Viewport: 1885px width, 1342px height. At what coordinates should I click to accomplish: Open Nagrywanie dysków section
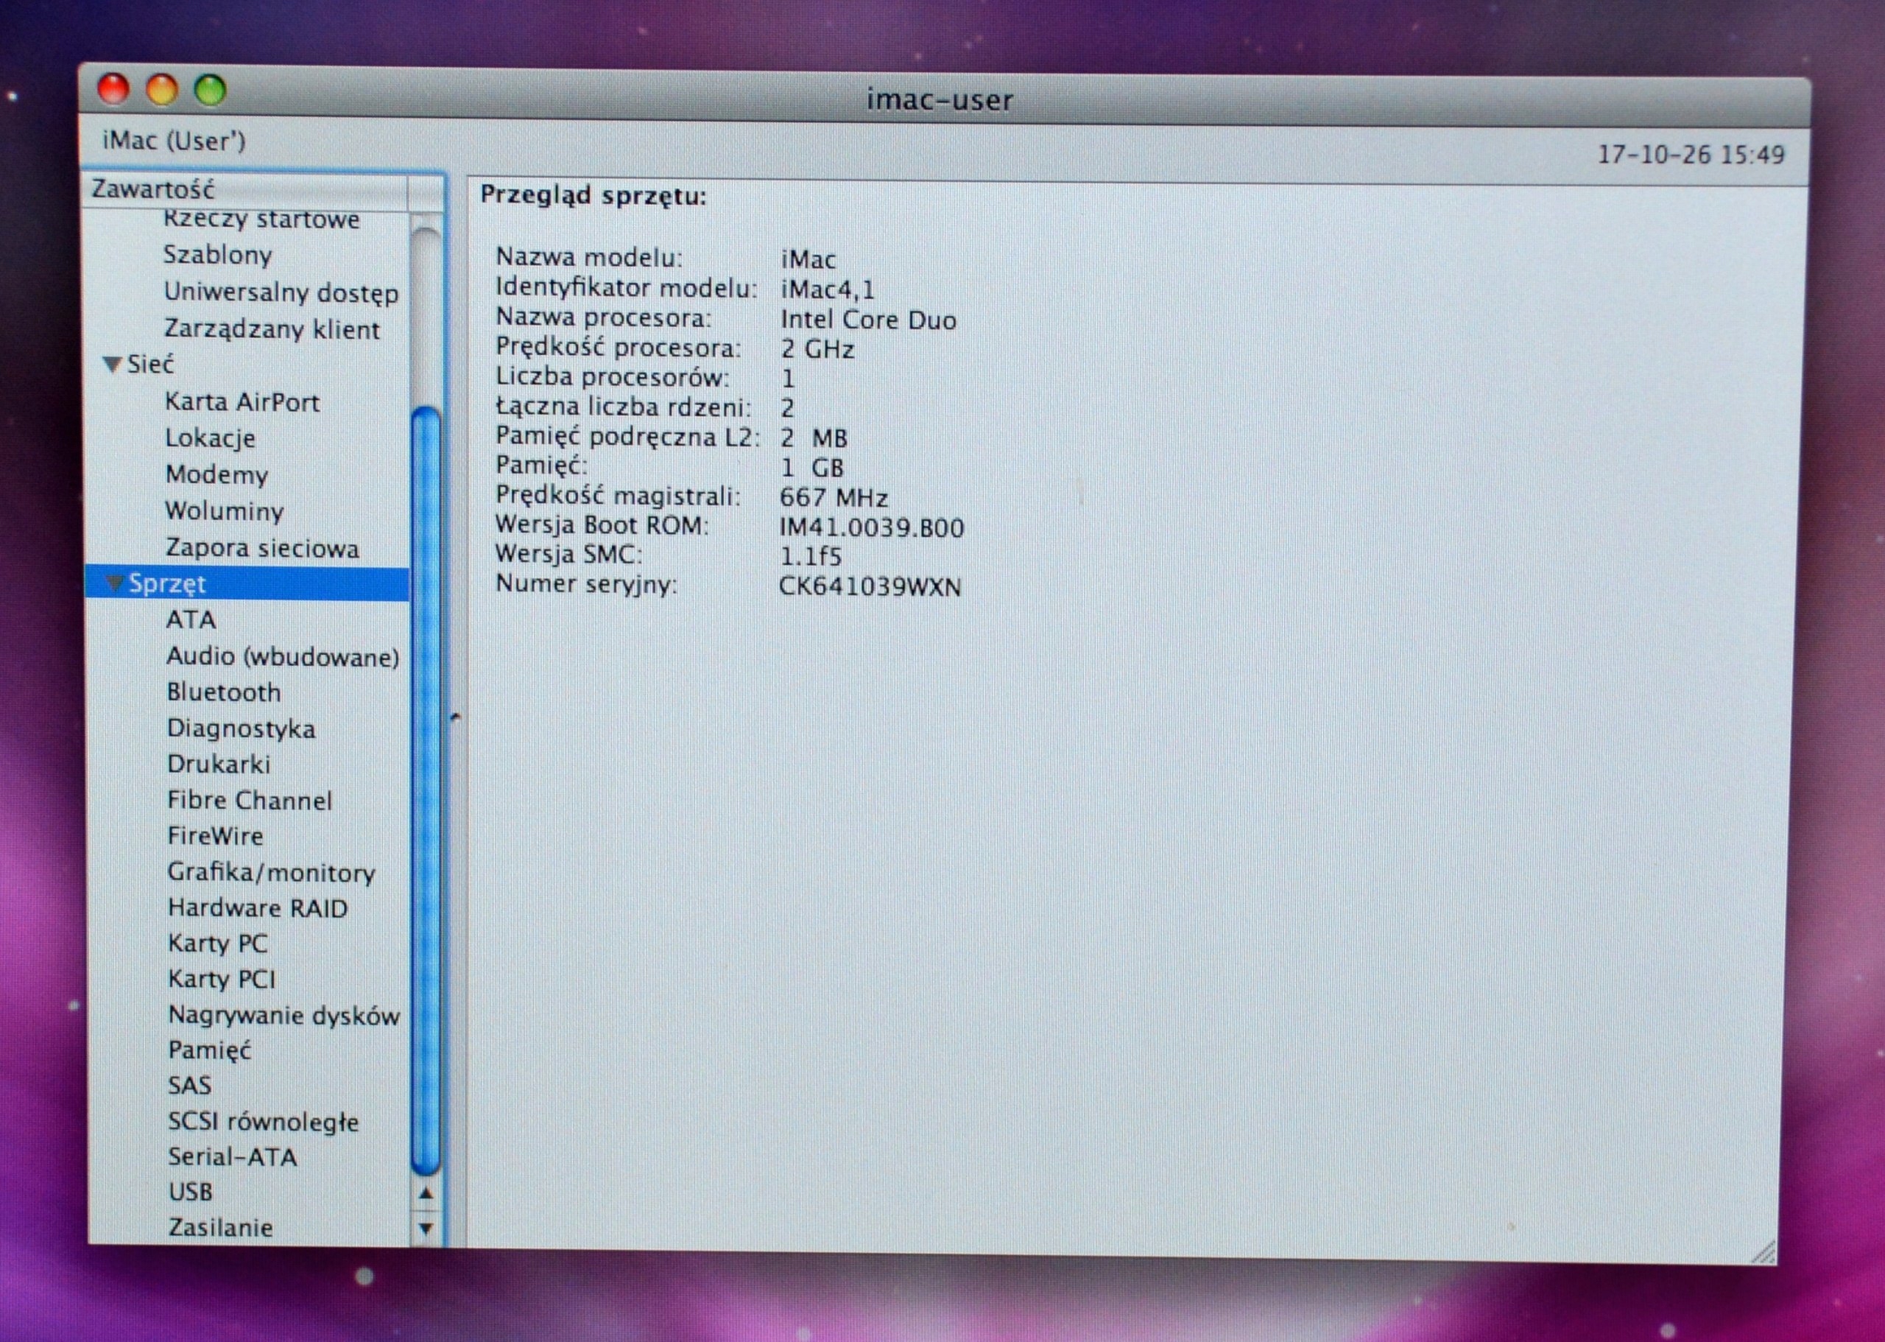(x=283, y=1015)
